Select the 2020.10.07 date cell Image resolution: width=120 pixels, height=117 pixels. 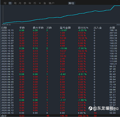[x=7, y=43]
